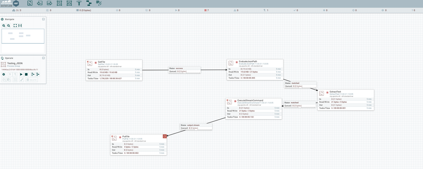This screenshot has width=423, height=169.
Task: Click the EvaluateJsonPath processor icon
Action: 231,63
